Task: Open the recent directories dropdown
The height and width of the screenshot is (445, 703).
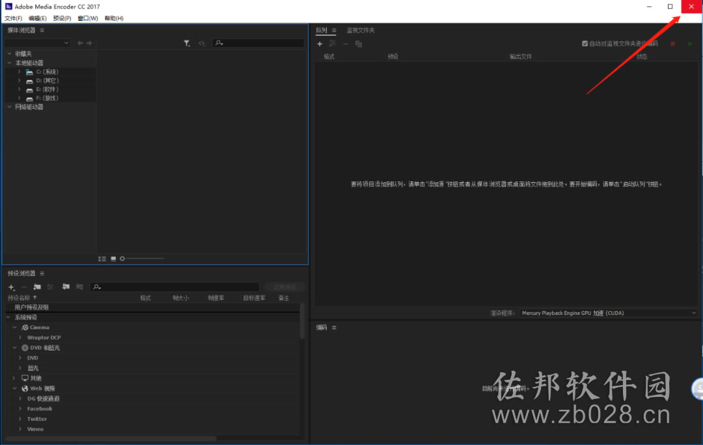Action: (37, 43)
